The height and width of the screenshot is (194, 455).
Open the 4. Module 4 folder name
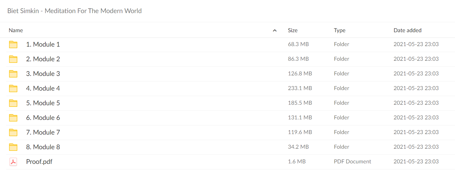(x=43, y=88)
